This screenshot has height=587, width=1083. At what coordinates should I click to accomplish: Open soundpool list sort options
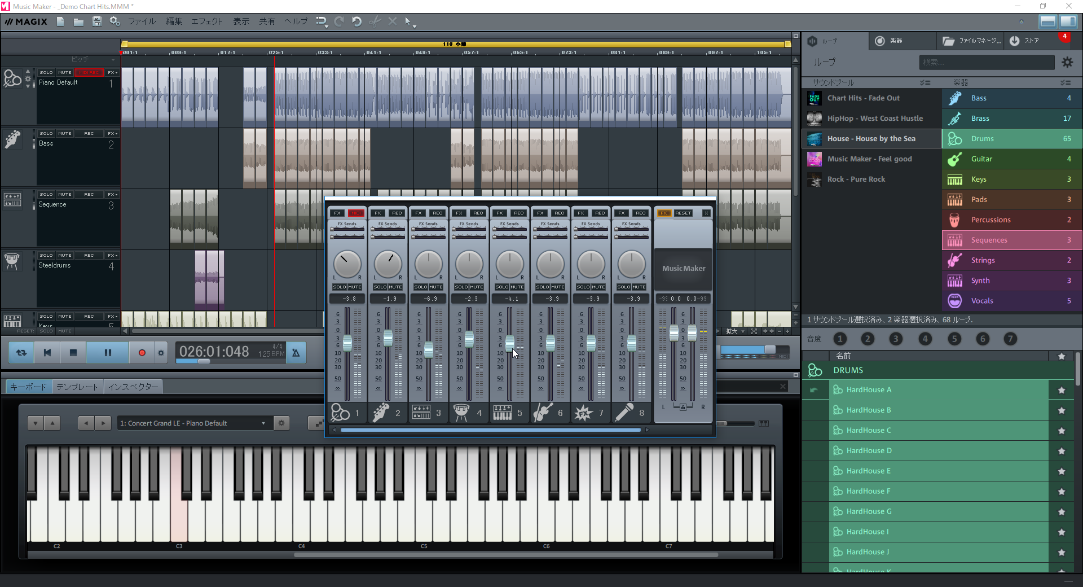[x=925, y=83]
